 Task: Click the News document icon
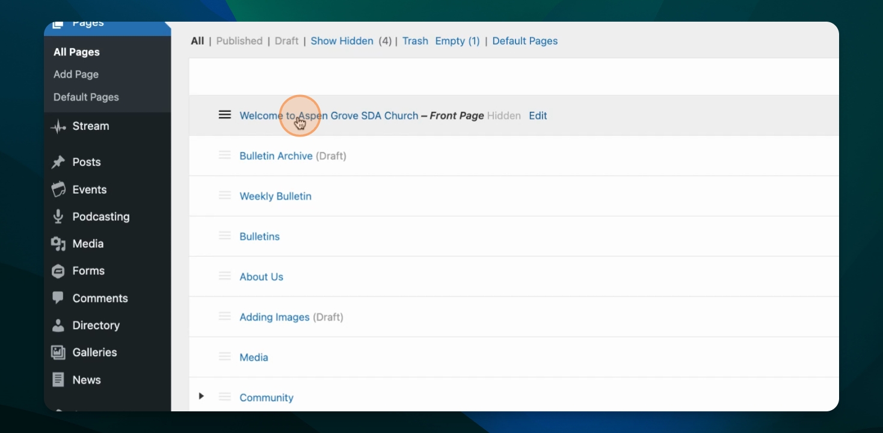click(x=58, y=380)
